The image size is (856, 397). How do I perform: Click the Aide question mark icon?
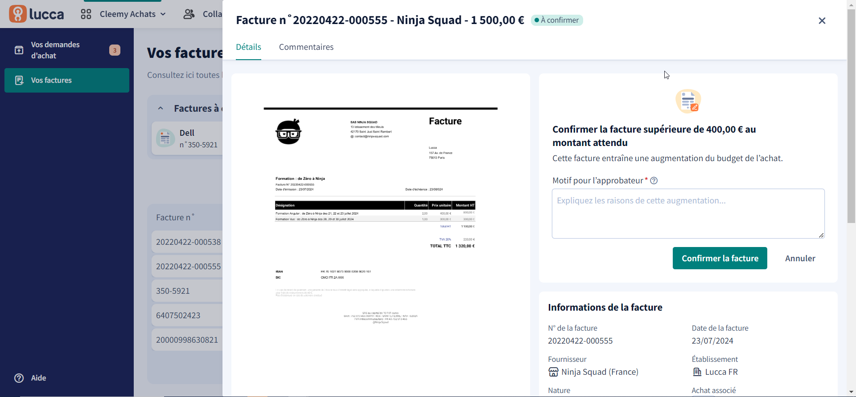tap(19, 378)
